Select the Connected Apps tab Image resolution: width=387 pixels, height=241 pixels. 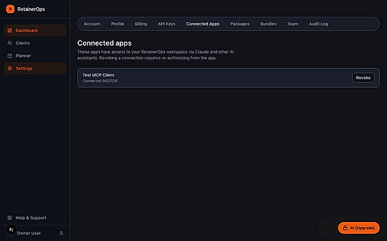tap(202, 24)
